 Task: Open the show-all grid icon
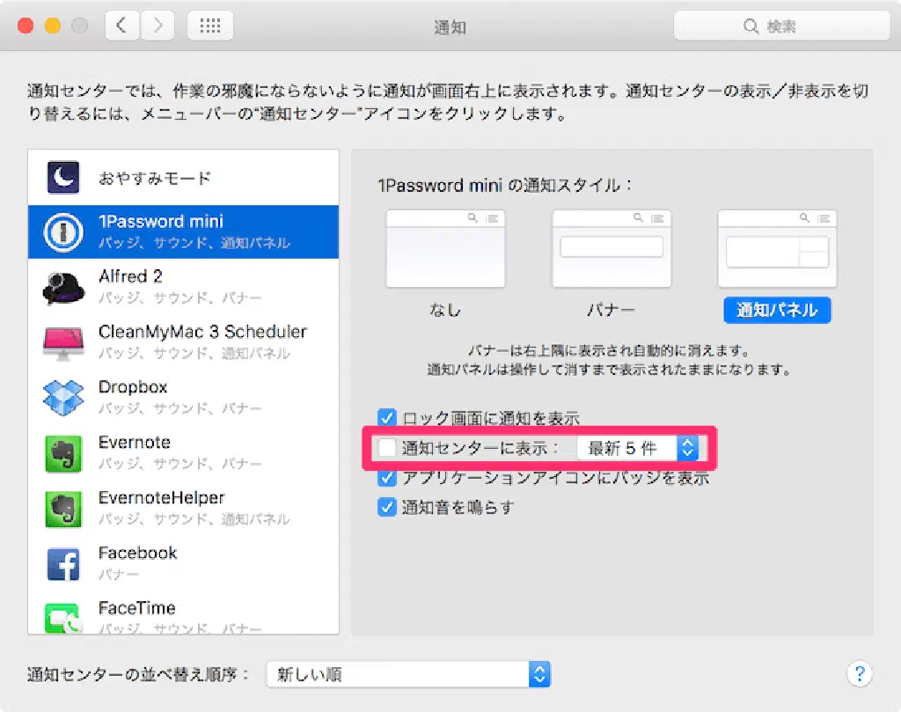210,26
